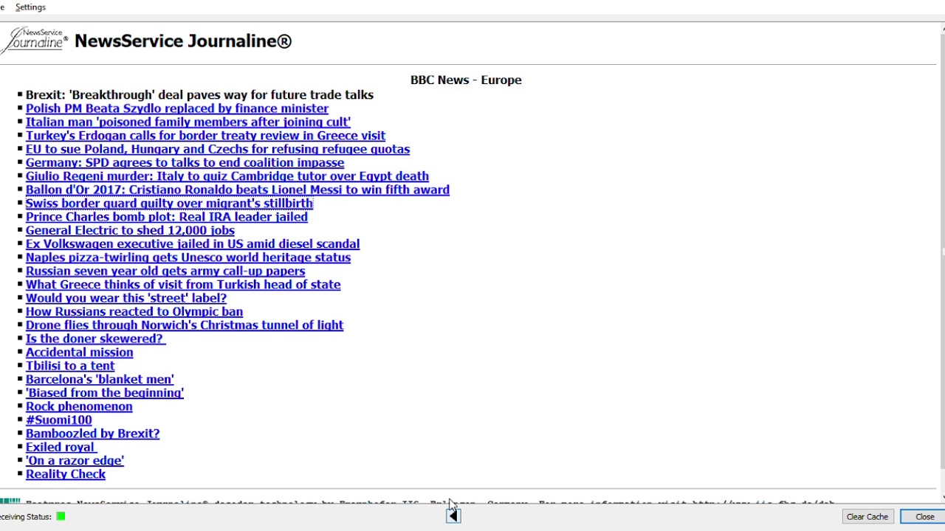Open Ballon d'Or 2017 Ronaldo article

click(238, 190)
